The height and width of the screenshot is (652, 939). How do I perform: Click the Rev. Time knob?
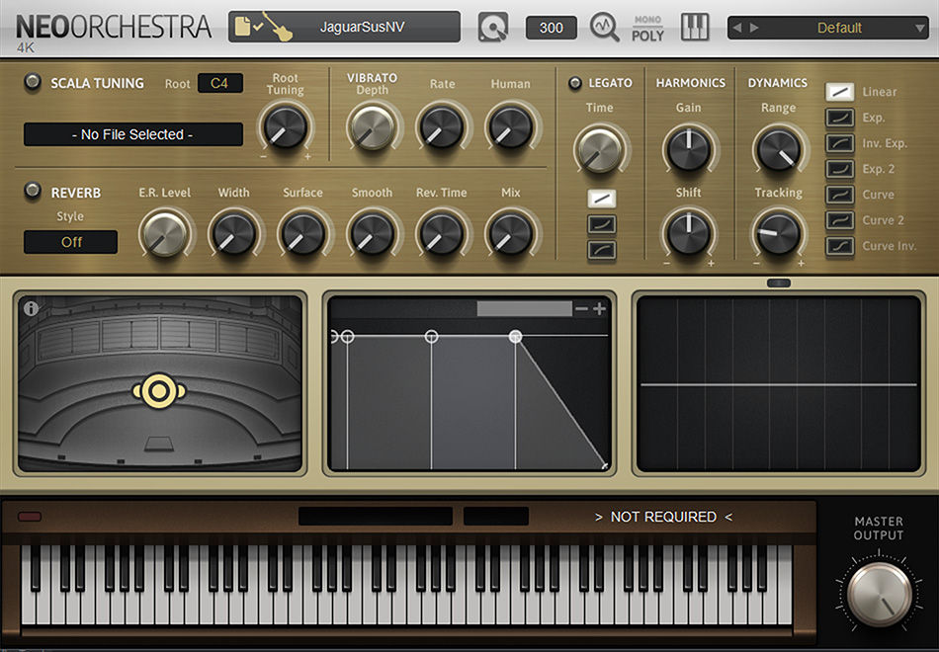tap(442, 232)
